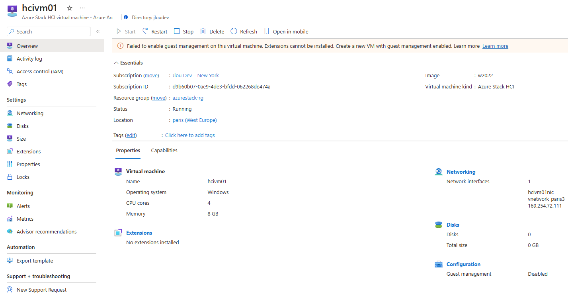
Task: Click the Guest management Disabled value
Action: 538,274
